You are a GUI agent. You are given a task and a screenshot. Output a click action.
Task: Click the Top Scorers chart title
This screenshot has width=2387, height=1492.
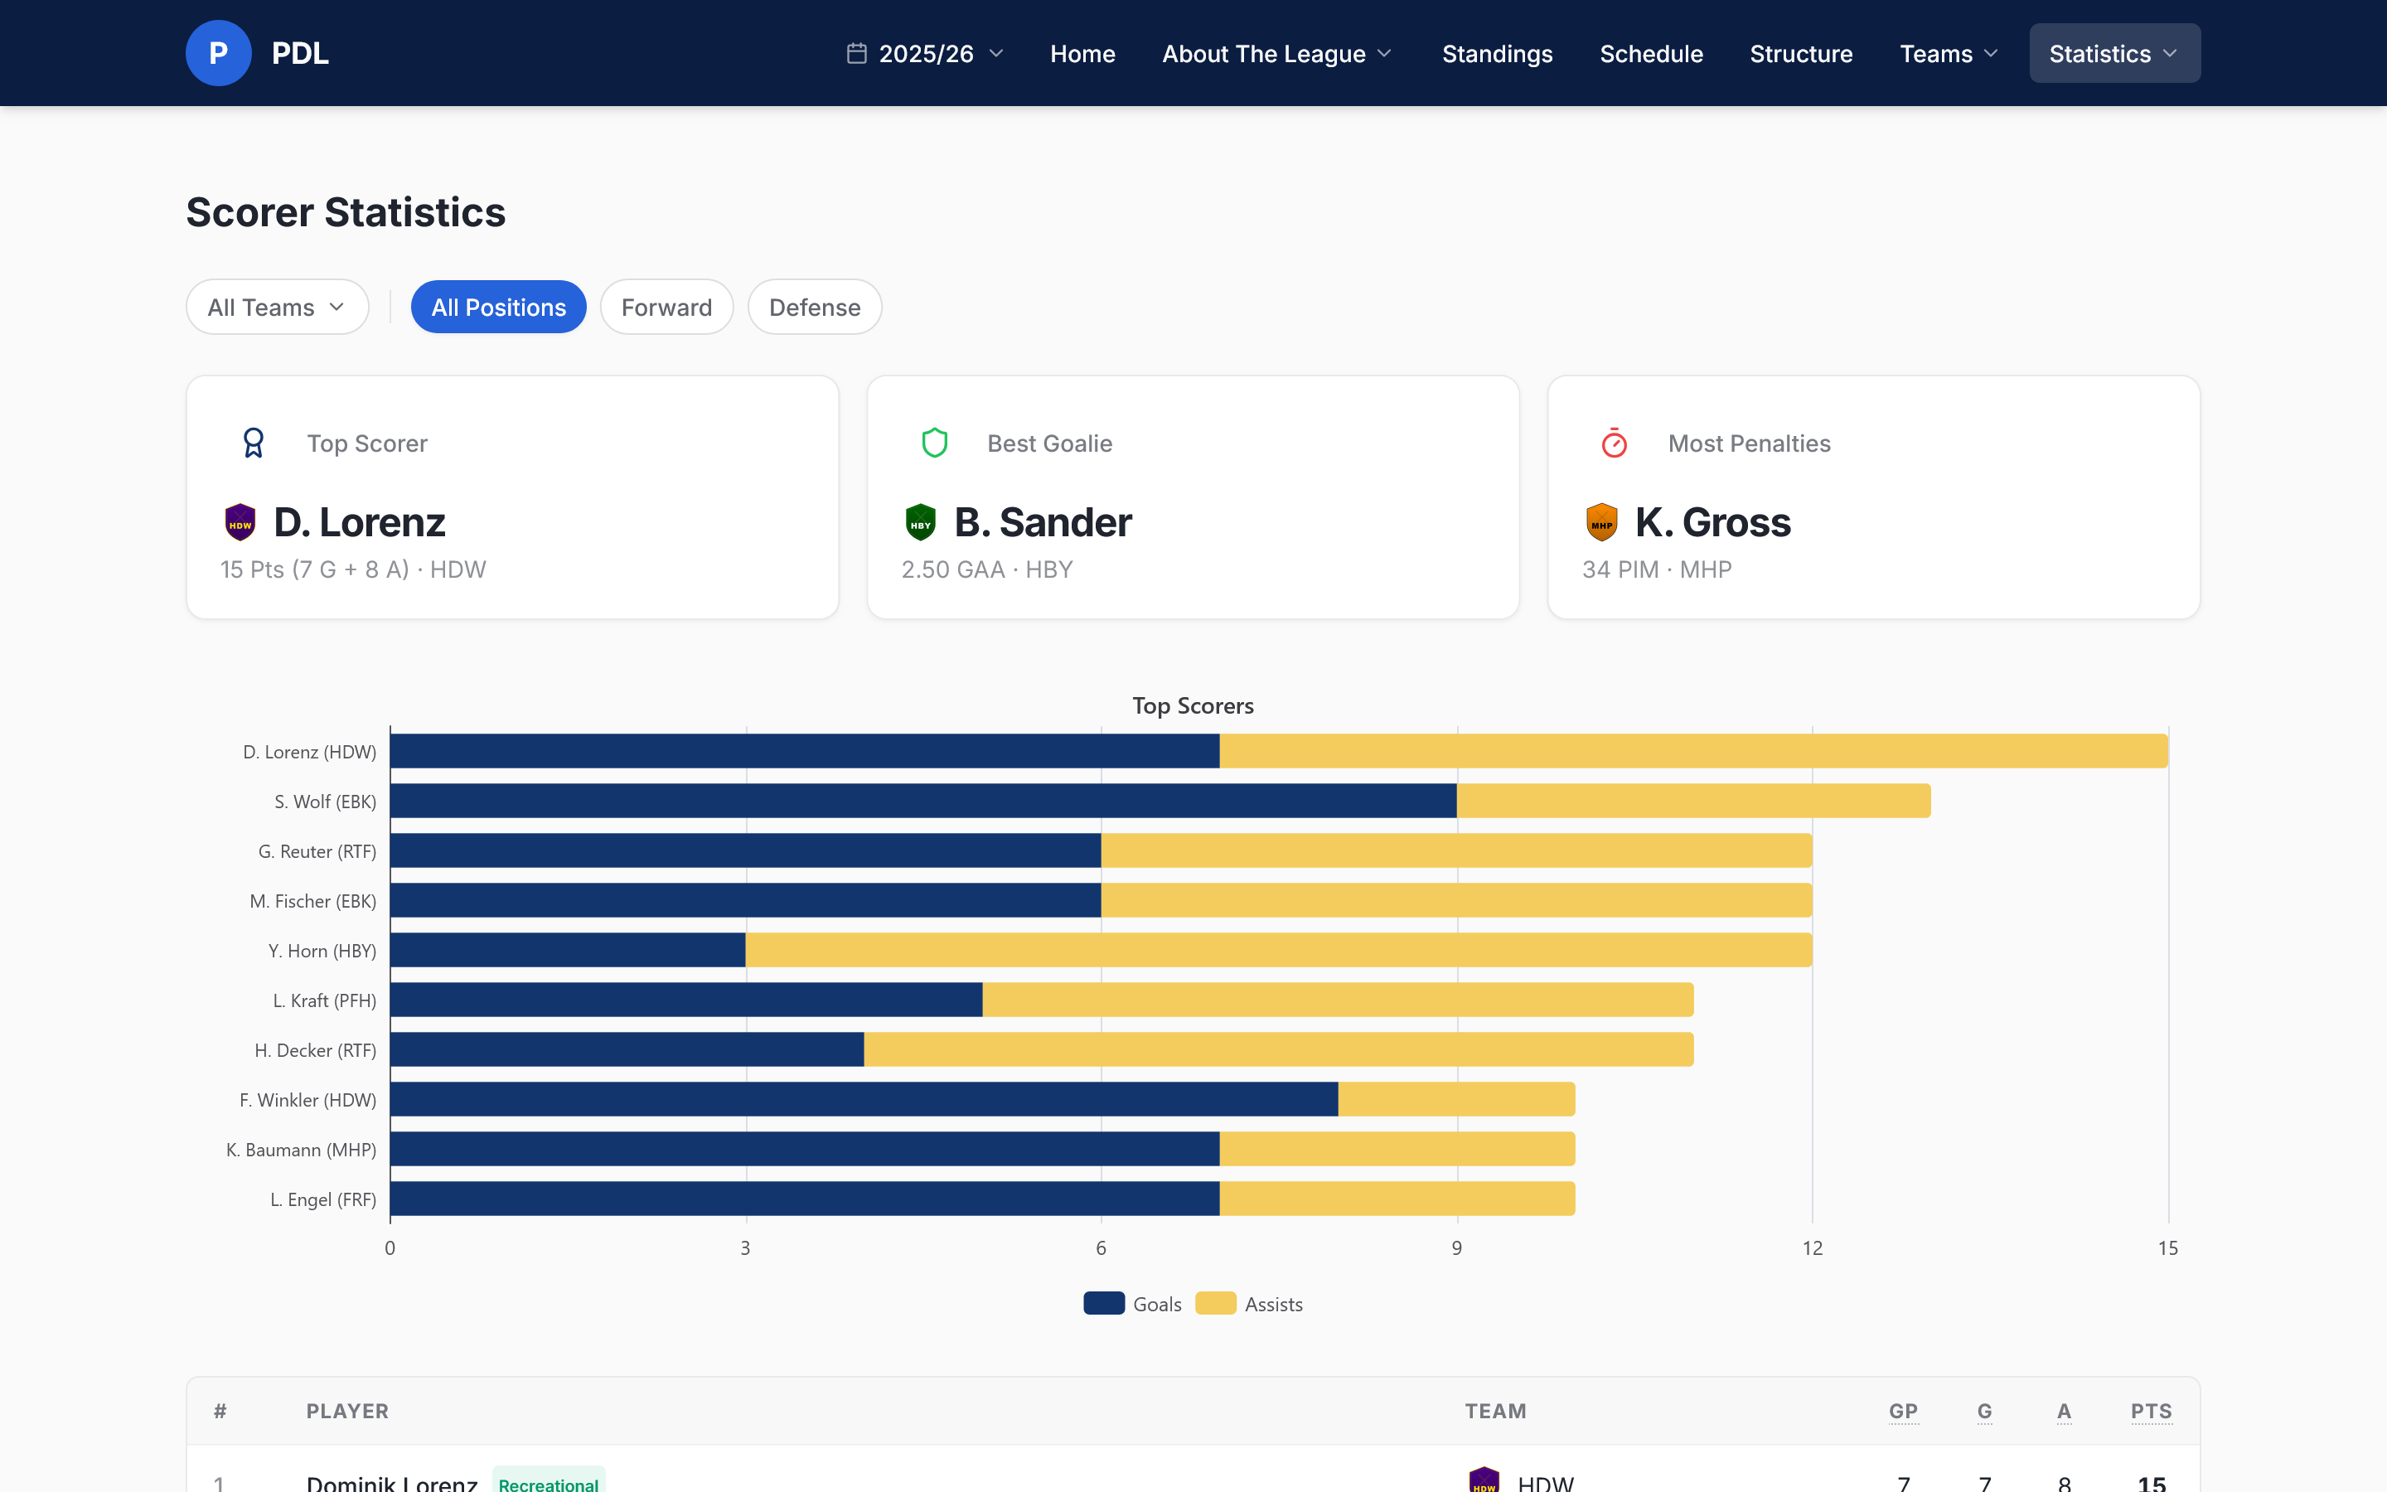coord(1193,705)
